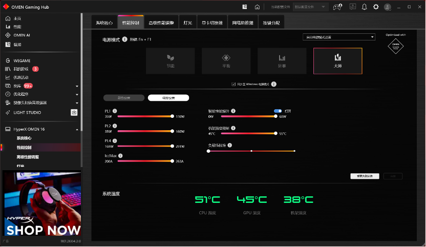Select the 大师 master power mode
Viewport: 426px width, 247px height.
[338, 61]
